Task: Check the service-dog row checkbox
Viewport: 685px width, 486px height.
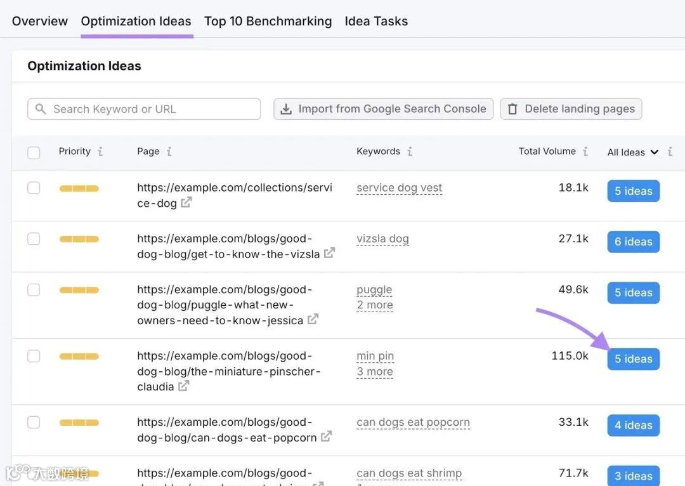Action: click(x=34, y=188)
